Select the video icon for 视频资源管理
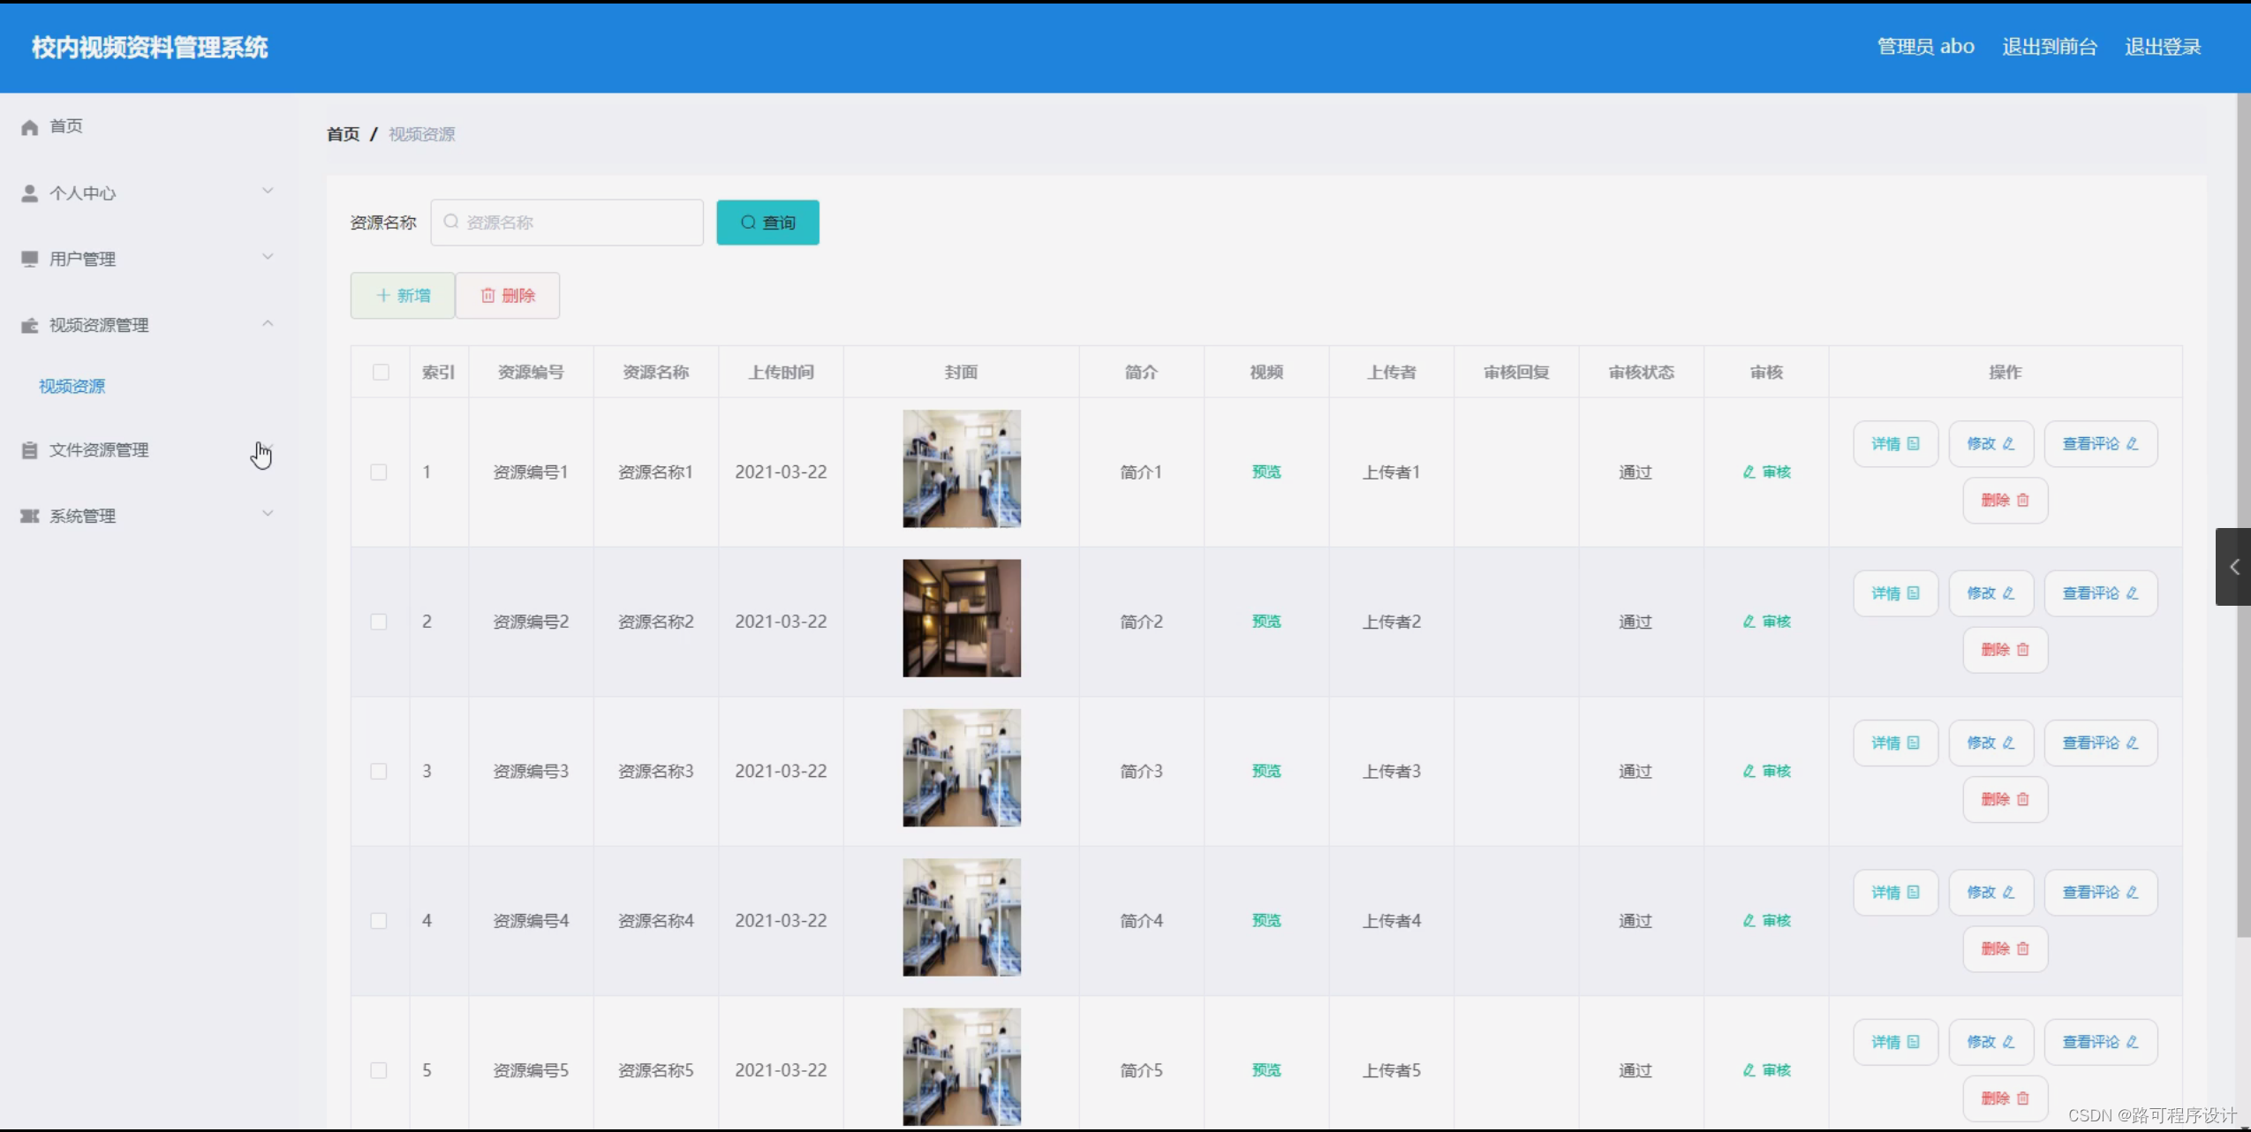 coord(28,324)
